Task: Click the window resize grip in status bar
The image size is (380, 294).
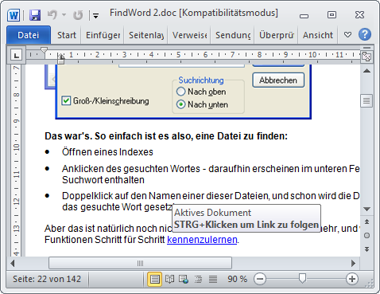Action: click(369, 284)
